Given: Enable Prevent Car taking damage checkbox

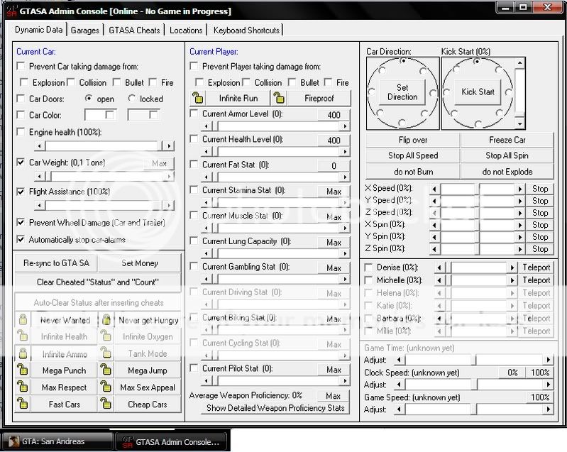Looking at the screenshot, I should [x=21, y=67].
